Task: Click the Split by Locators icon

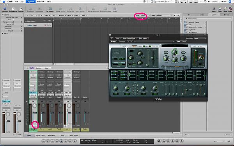Action: click(x=93, y=9)
